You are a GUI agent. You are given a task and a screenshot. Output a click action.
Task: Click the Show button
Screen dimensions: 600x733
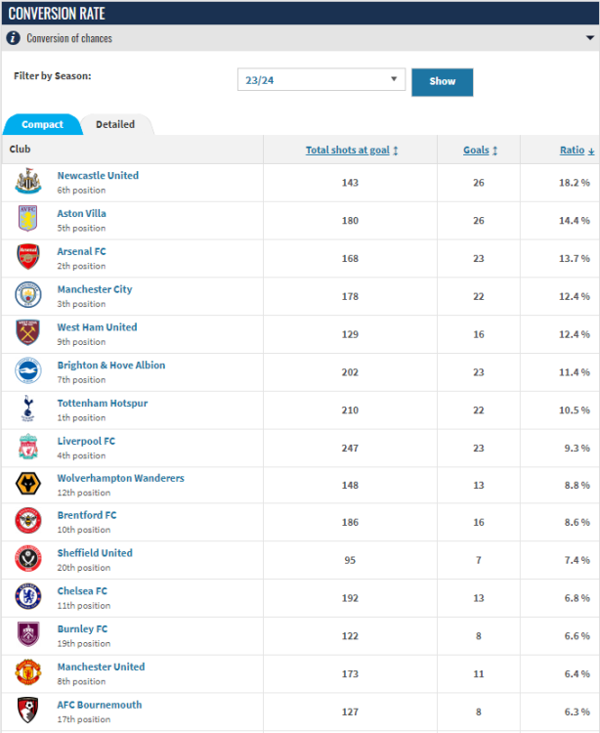pos(442,82)
